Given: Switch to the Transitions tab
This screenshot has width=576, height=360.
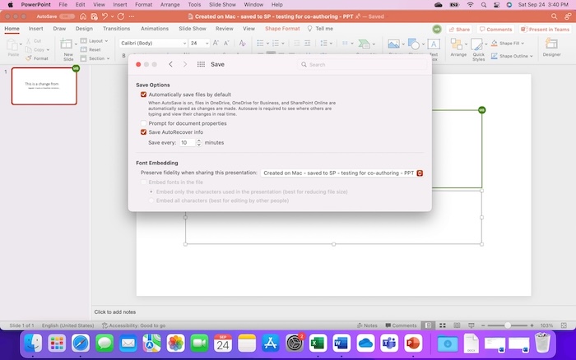Looking at the screenshot, I should pyautogui.click(x=117, y=29).
